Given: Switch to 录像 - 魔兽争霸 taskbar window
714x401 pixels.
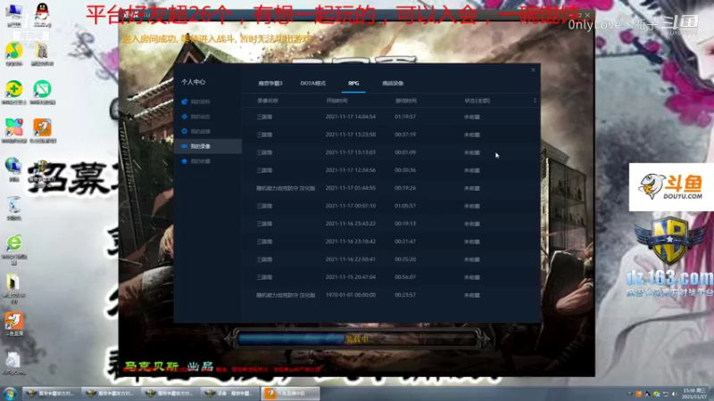Looking at the screenshot, I should click(x=228, y=393).
